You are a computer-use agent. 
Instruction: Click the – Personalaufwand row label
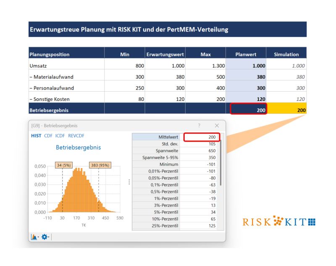coord(52,88)
